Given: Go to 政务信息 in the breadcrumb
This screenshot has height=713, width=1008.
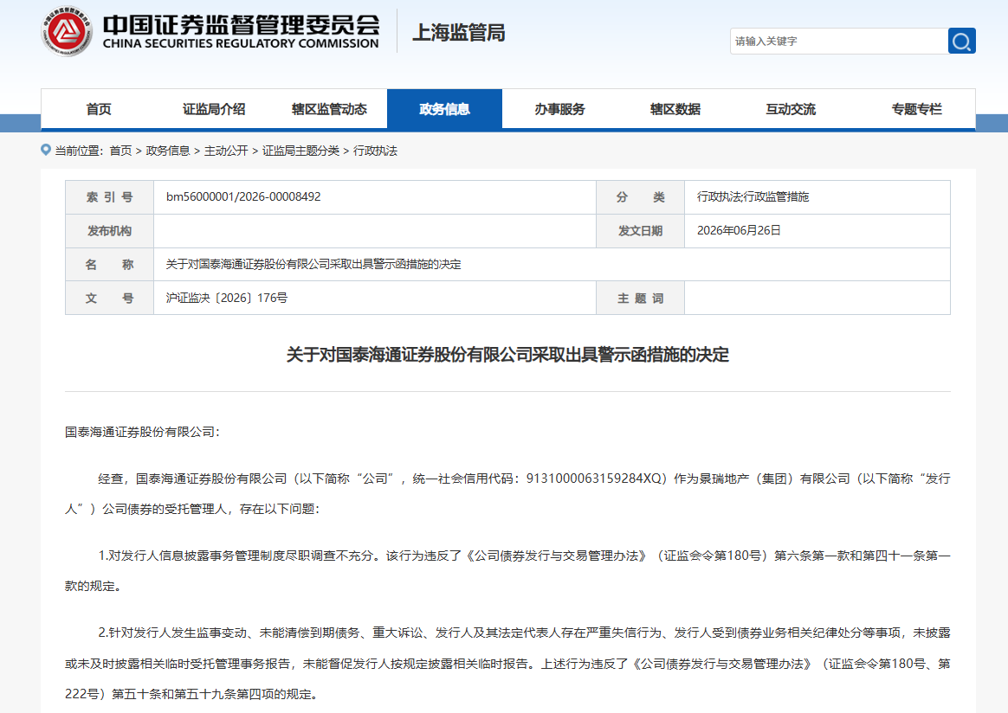Looking at the screenshot, I should point(168,151).
